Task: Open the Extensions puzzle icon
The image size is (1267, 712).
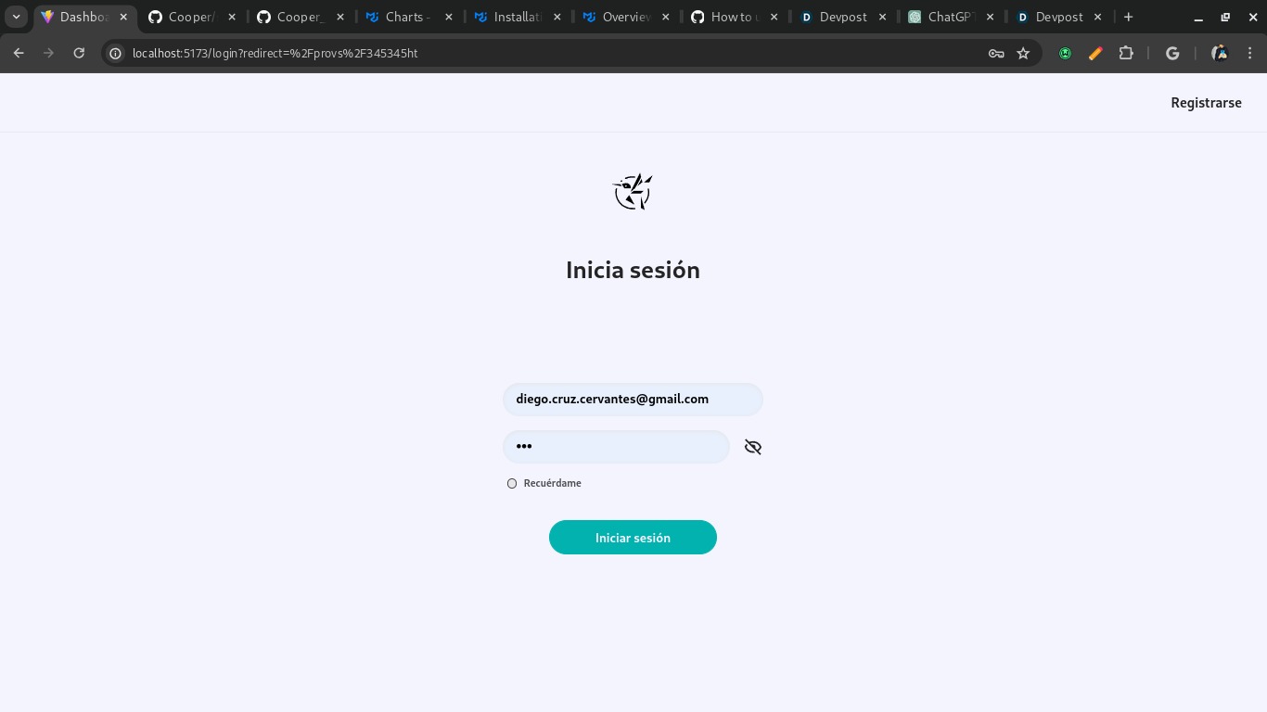Action: coord(1126,54)
